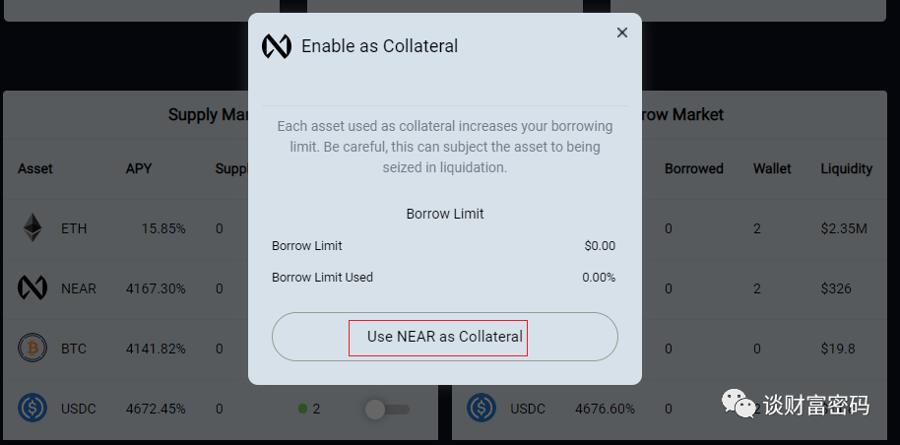Select the ETH row label

click(74, 228)
